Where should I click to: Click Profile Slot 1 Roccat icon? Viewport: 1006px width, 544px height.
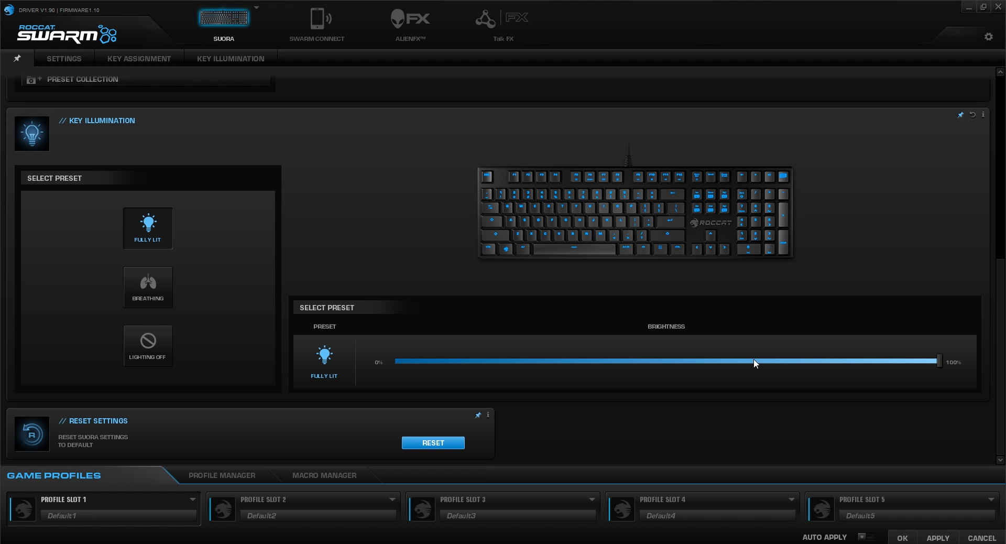[24, 508]
